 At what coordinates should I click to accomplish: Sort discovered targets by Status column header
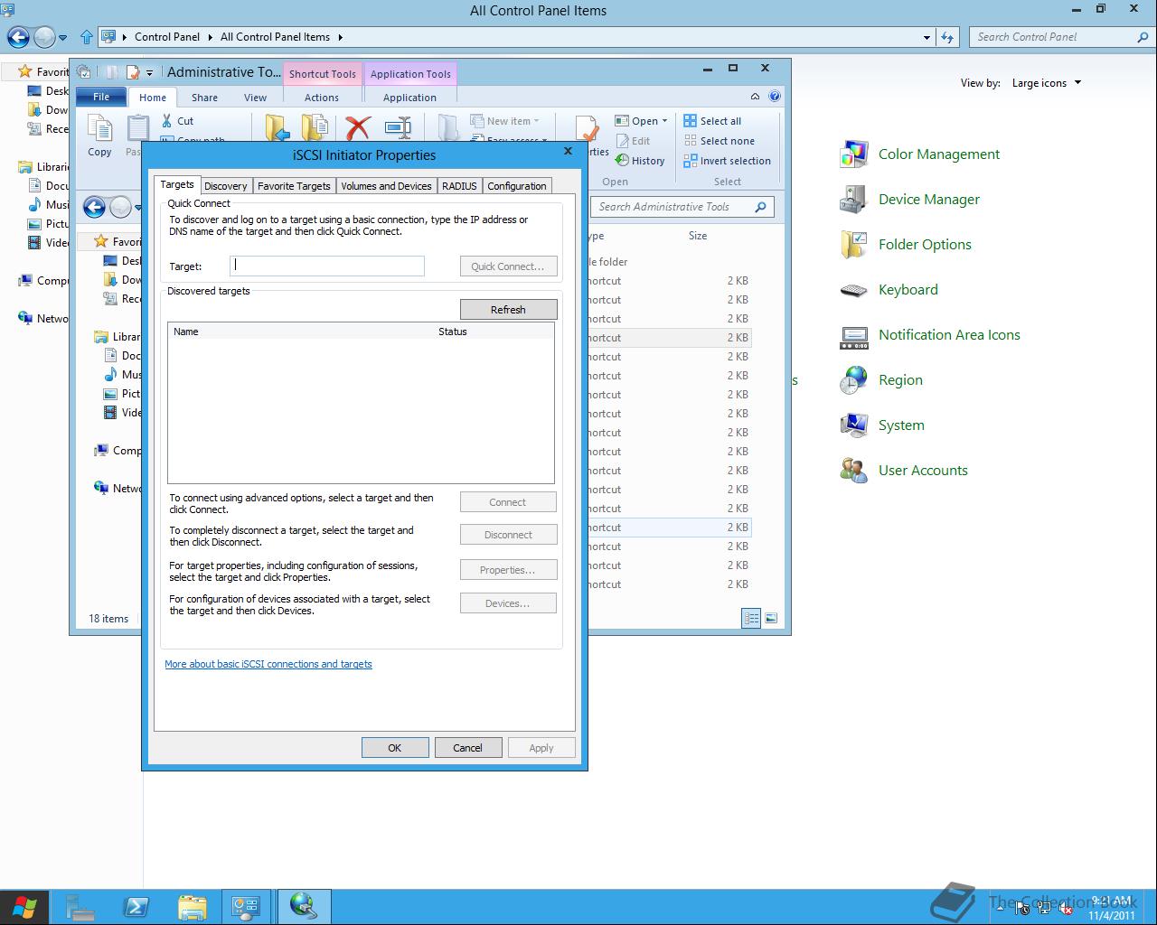coord(494,332)
